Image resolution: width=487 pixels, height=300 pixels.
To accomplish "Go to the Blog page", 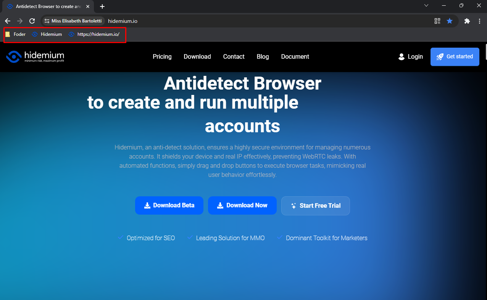I will (263, 56).
